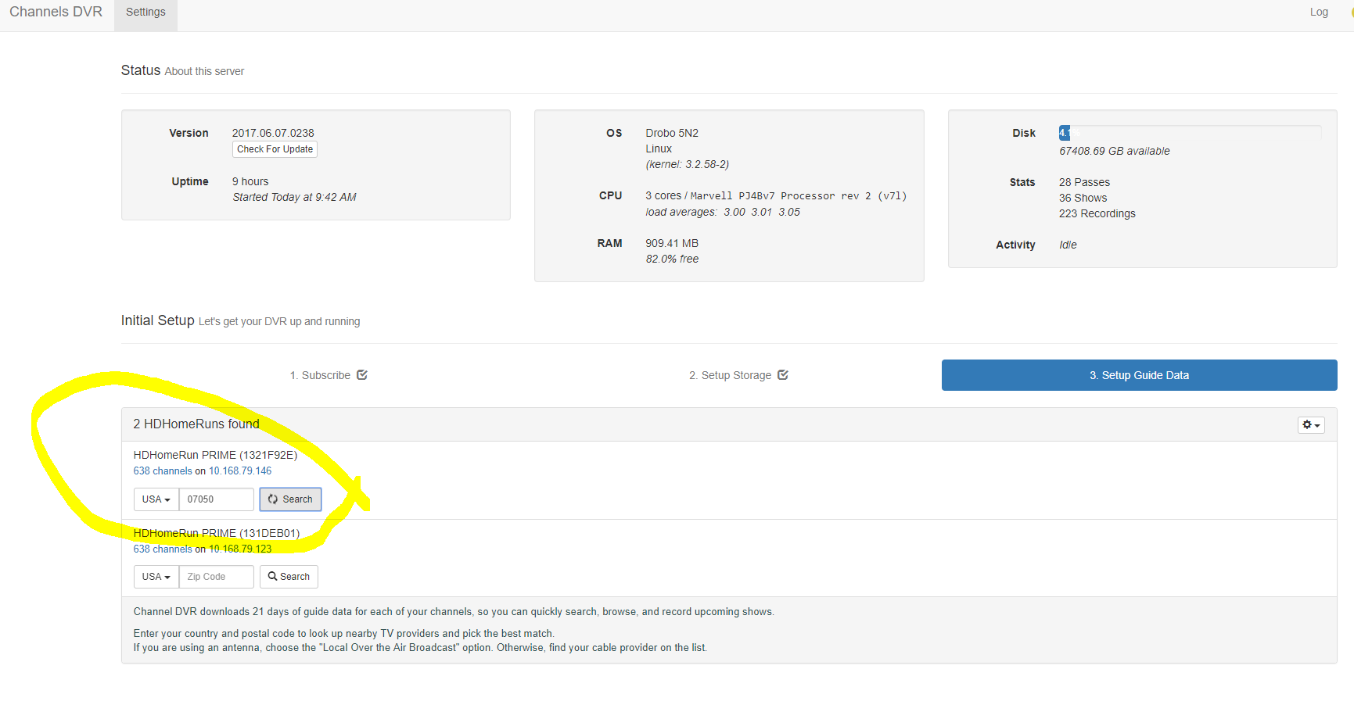1354x712 pixels.
Task: Go to the 2. Setup Storage step
Action: pos(729,375)
